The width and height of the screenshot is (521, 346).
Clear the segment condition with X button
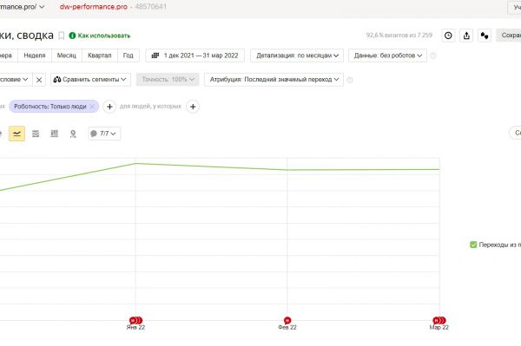(x=39, y=80)
